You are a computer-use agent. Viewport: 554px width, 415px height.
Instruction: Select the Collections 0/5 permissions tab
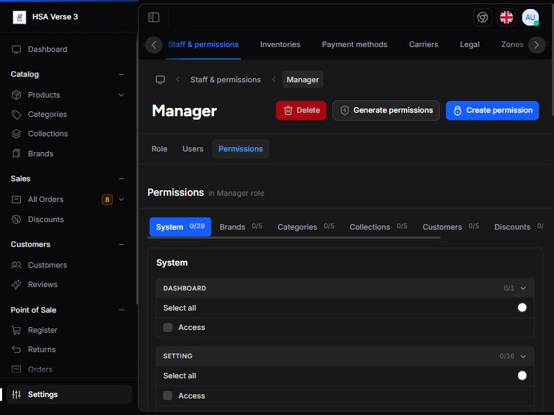pos(378,227)
